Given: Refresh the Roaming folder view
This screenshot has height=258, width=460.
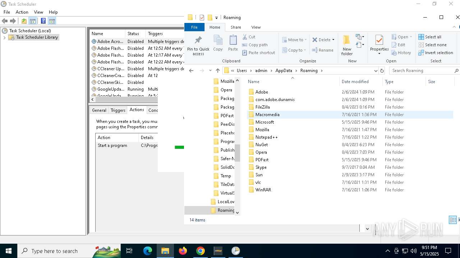Looking at the screenshot, I should pyautogui.click(x=382, y=71).
